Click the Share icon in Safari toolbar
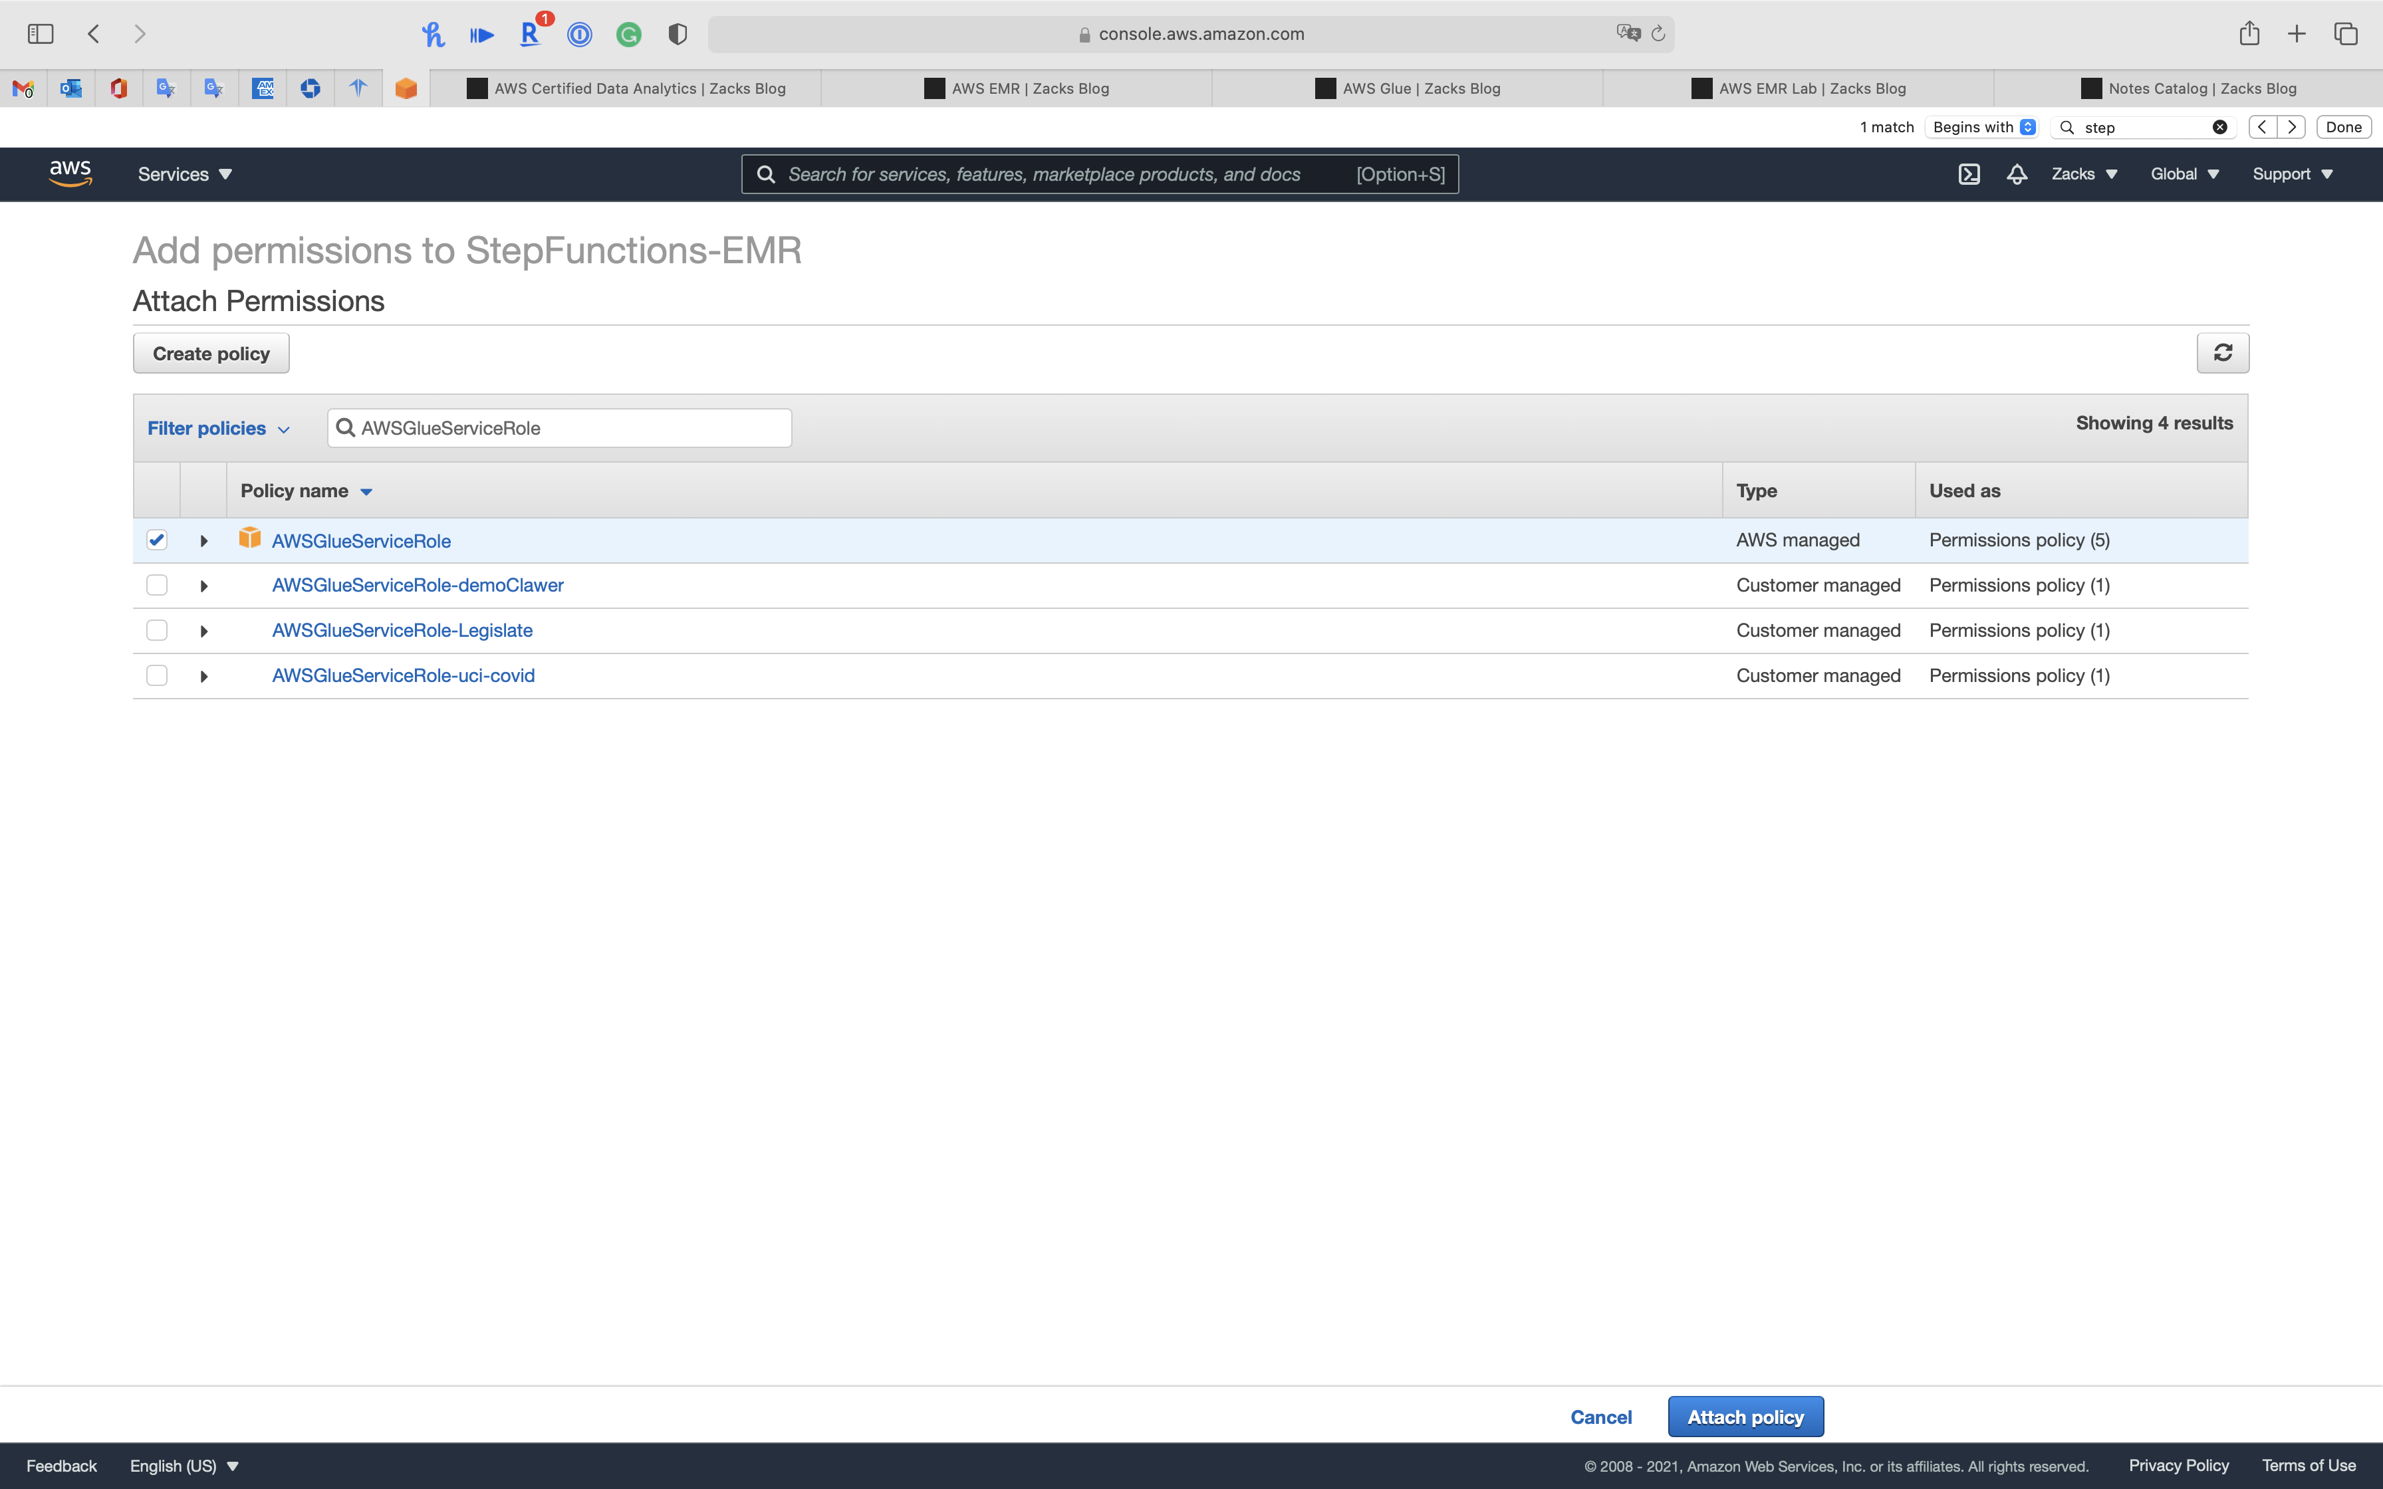Image resolution: width=2383 pixels, height=1489 pixels. 2248,33
